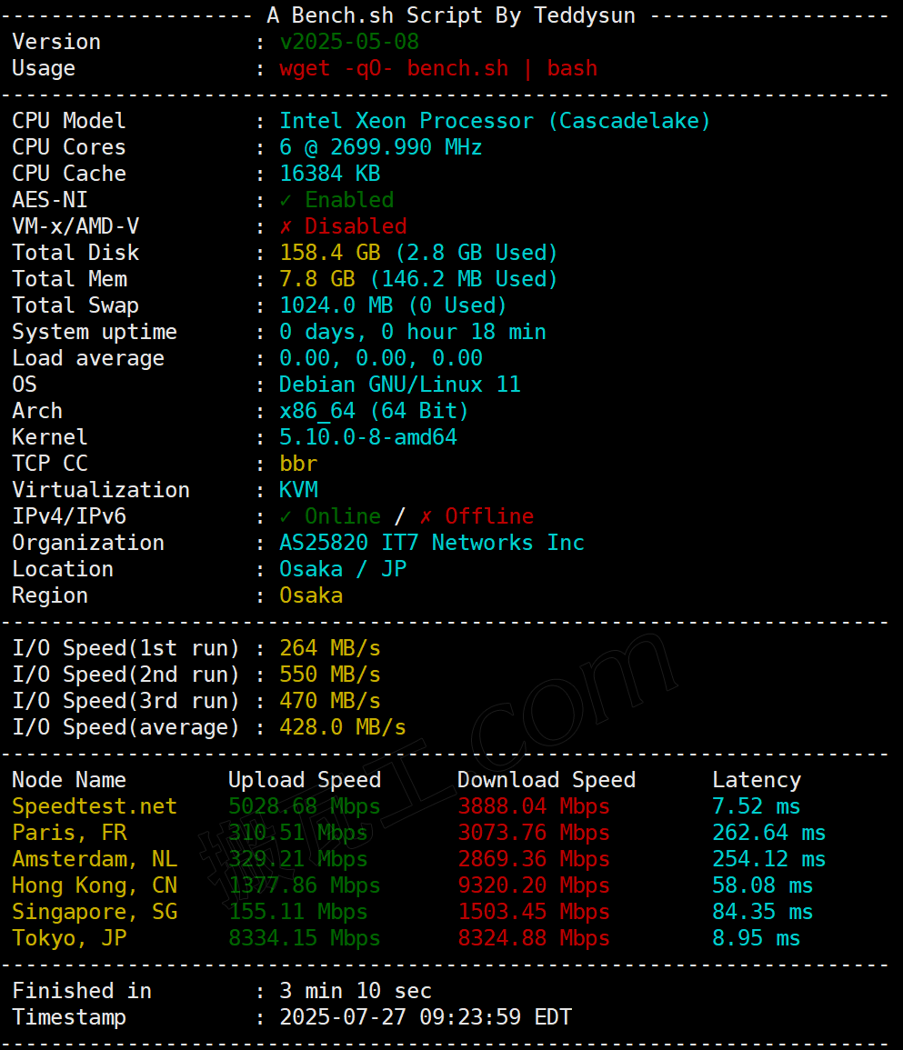Screen dimensions: 903x1050
Task: Click the I/O Speed average value 428.0 MB/s
Action: tap(343, 727)
